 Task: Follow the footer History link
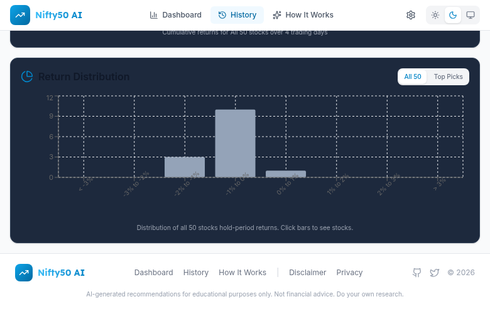coord(196,273)
